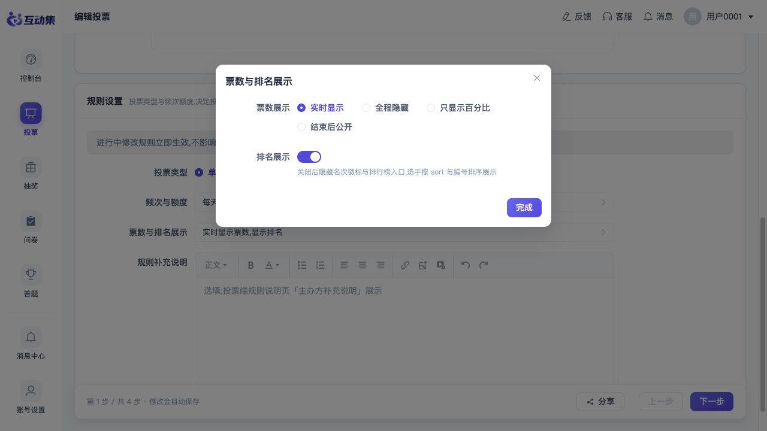
Task: Click the 分享 share button
Action: tap(600, 402)
